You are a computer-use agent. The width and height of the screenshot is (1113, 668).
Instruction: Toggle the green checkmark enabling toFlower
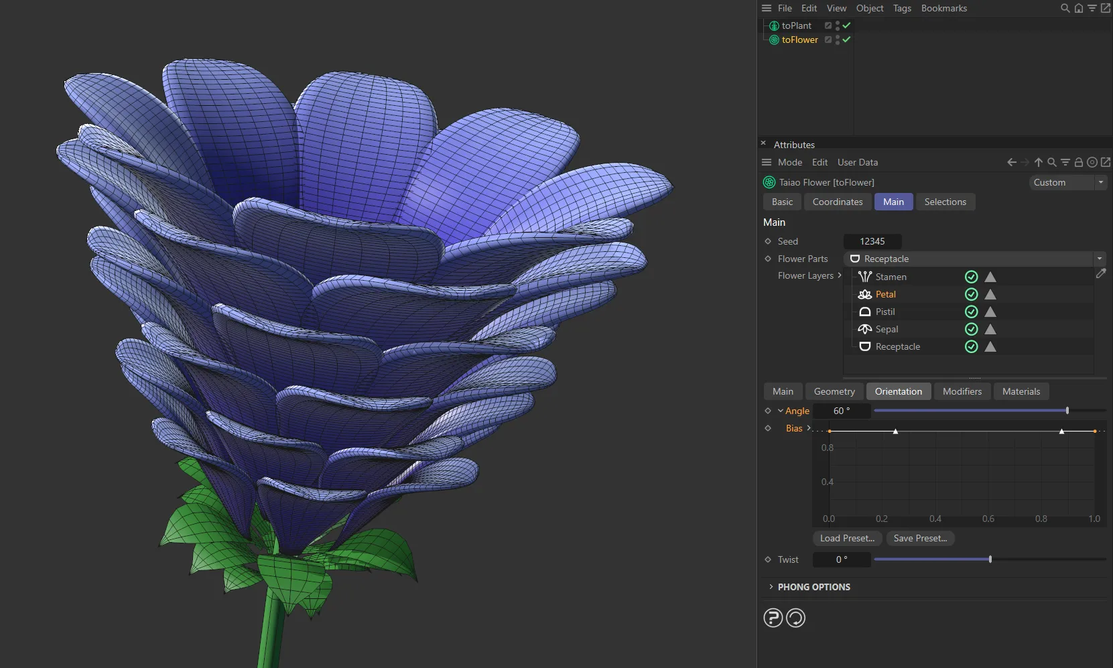tap(846, 40)
